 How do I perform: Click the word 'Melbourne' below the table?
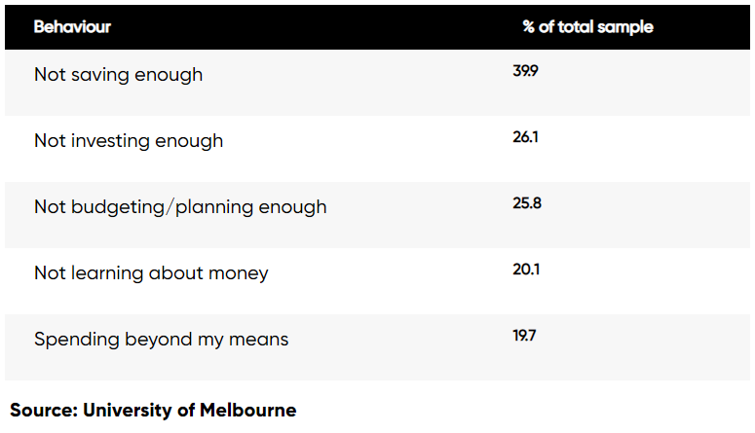coord(247,410)
